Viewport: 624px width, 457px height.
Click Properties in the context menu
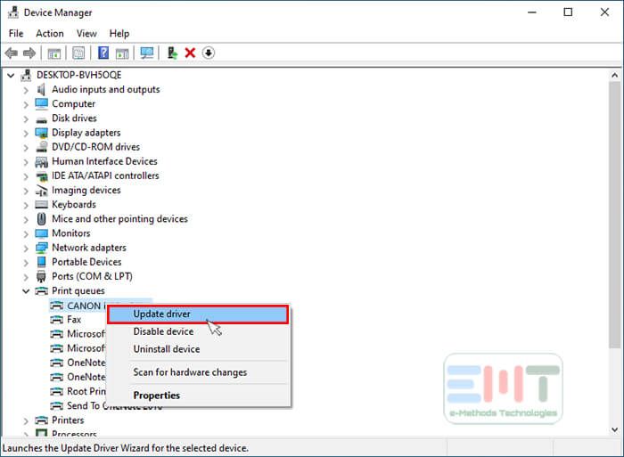pyautogui.click(x=157, y=396)
